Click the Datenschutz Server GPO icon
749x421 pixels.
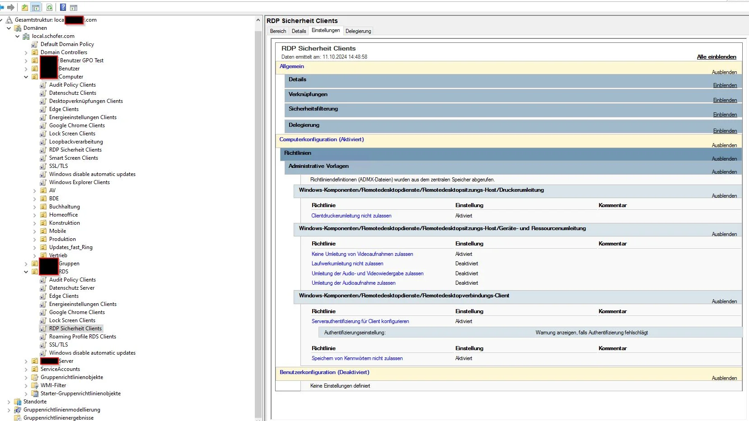[x=43, y=288]
